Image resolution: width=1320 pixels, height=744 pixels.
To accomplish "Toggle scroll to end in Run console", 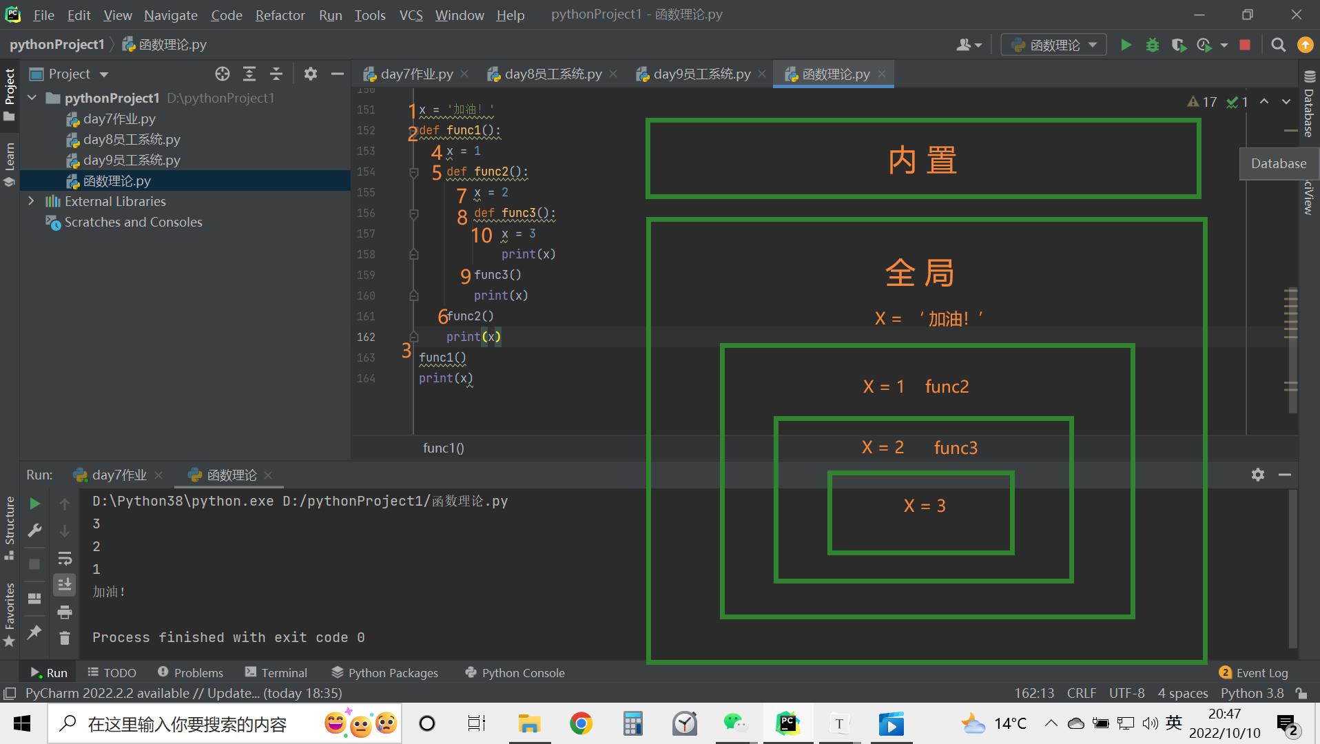I will tap(65, 584).
